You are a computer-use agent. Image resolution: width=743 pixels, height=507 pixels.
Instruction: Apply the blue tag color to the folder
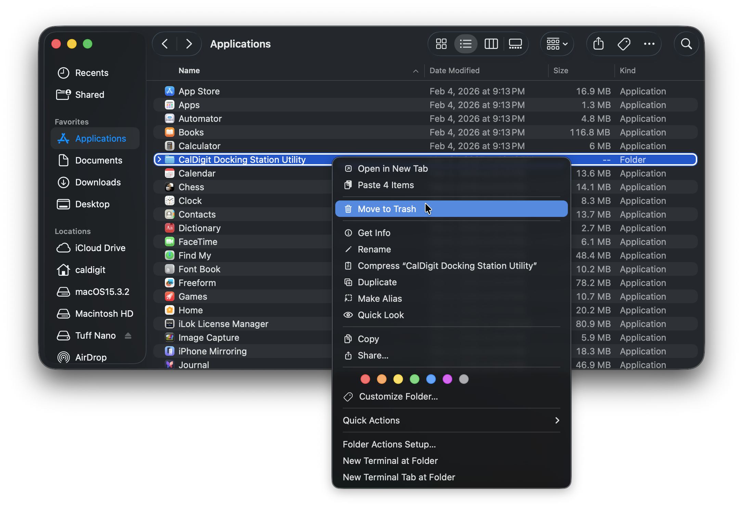click(x=431, y=379)
